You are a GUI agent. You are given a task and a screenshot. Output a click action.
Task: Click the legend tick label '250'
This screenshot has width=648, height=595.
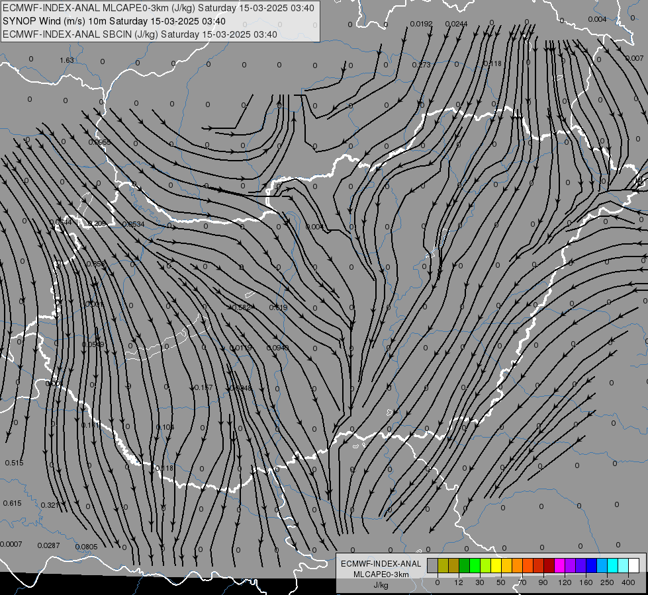coord(607,582)
